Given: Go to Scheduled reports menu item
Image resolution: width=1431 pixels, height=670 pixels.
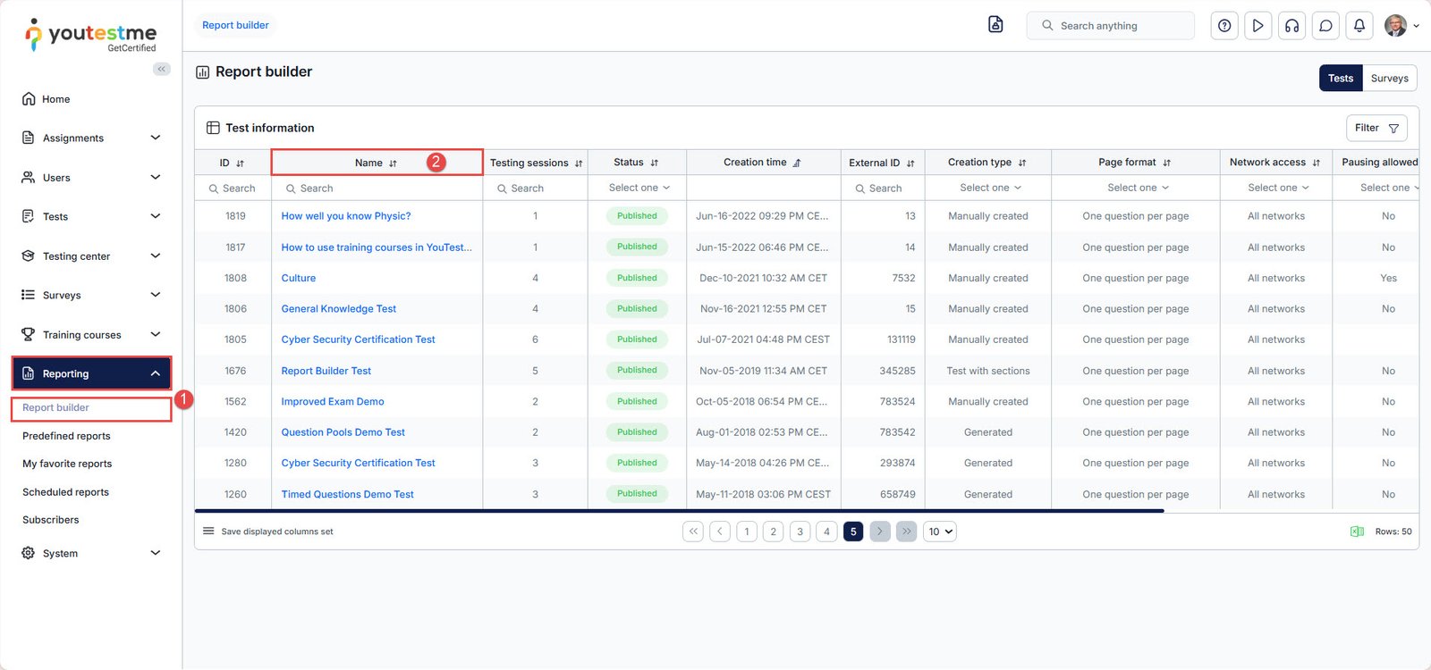Looking at the screenshot, I should coord(65,492).
